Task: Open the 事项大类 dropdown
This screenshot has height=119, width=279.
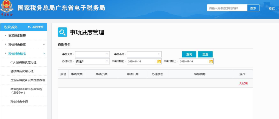Action: coord(92,54)
